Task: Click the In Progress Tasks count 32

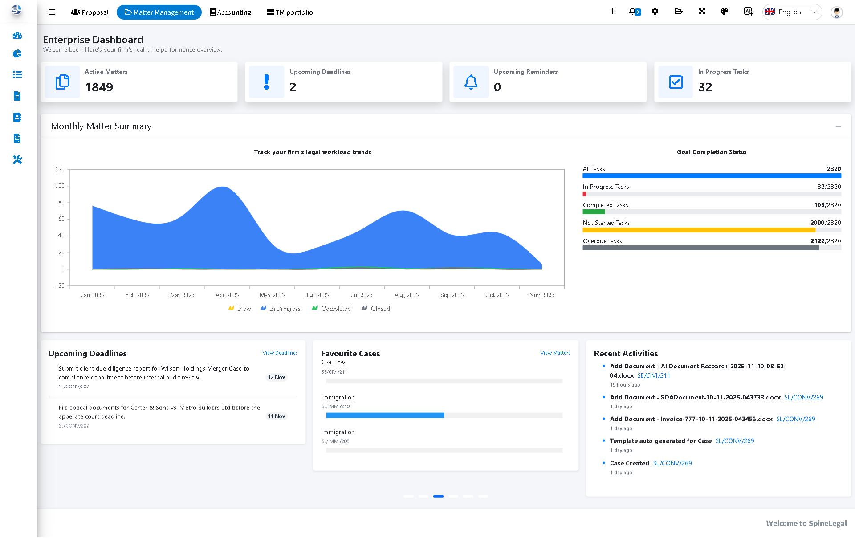Action: click(705, 87)
